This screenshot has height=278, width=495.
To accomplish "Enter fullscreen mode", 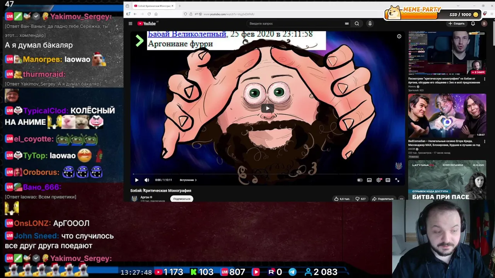I will [x=397, y=180].
